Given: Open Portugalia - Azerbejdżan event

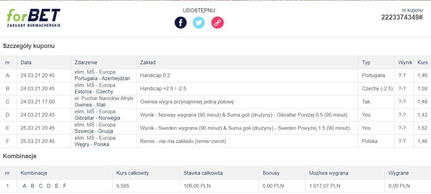Looking at the screenshot, I should 102,78.
